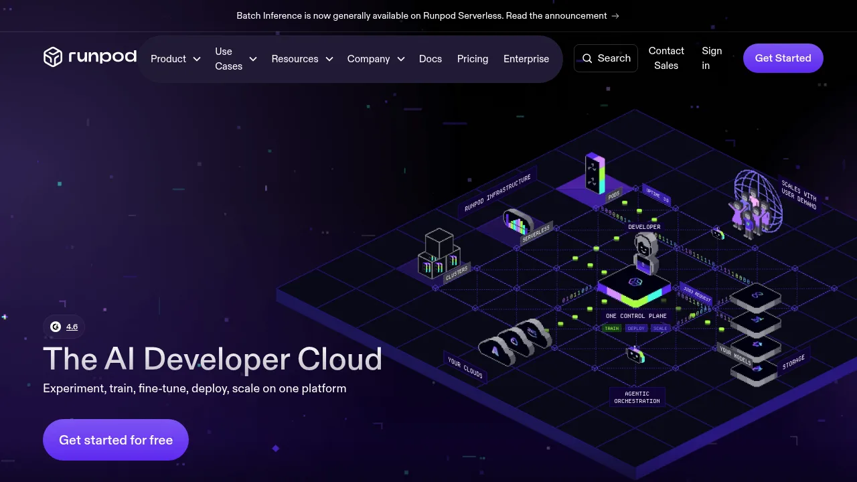857x482 pixels.
Task: Click the G2 rating badge icon
Action: (56, 327)
